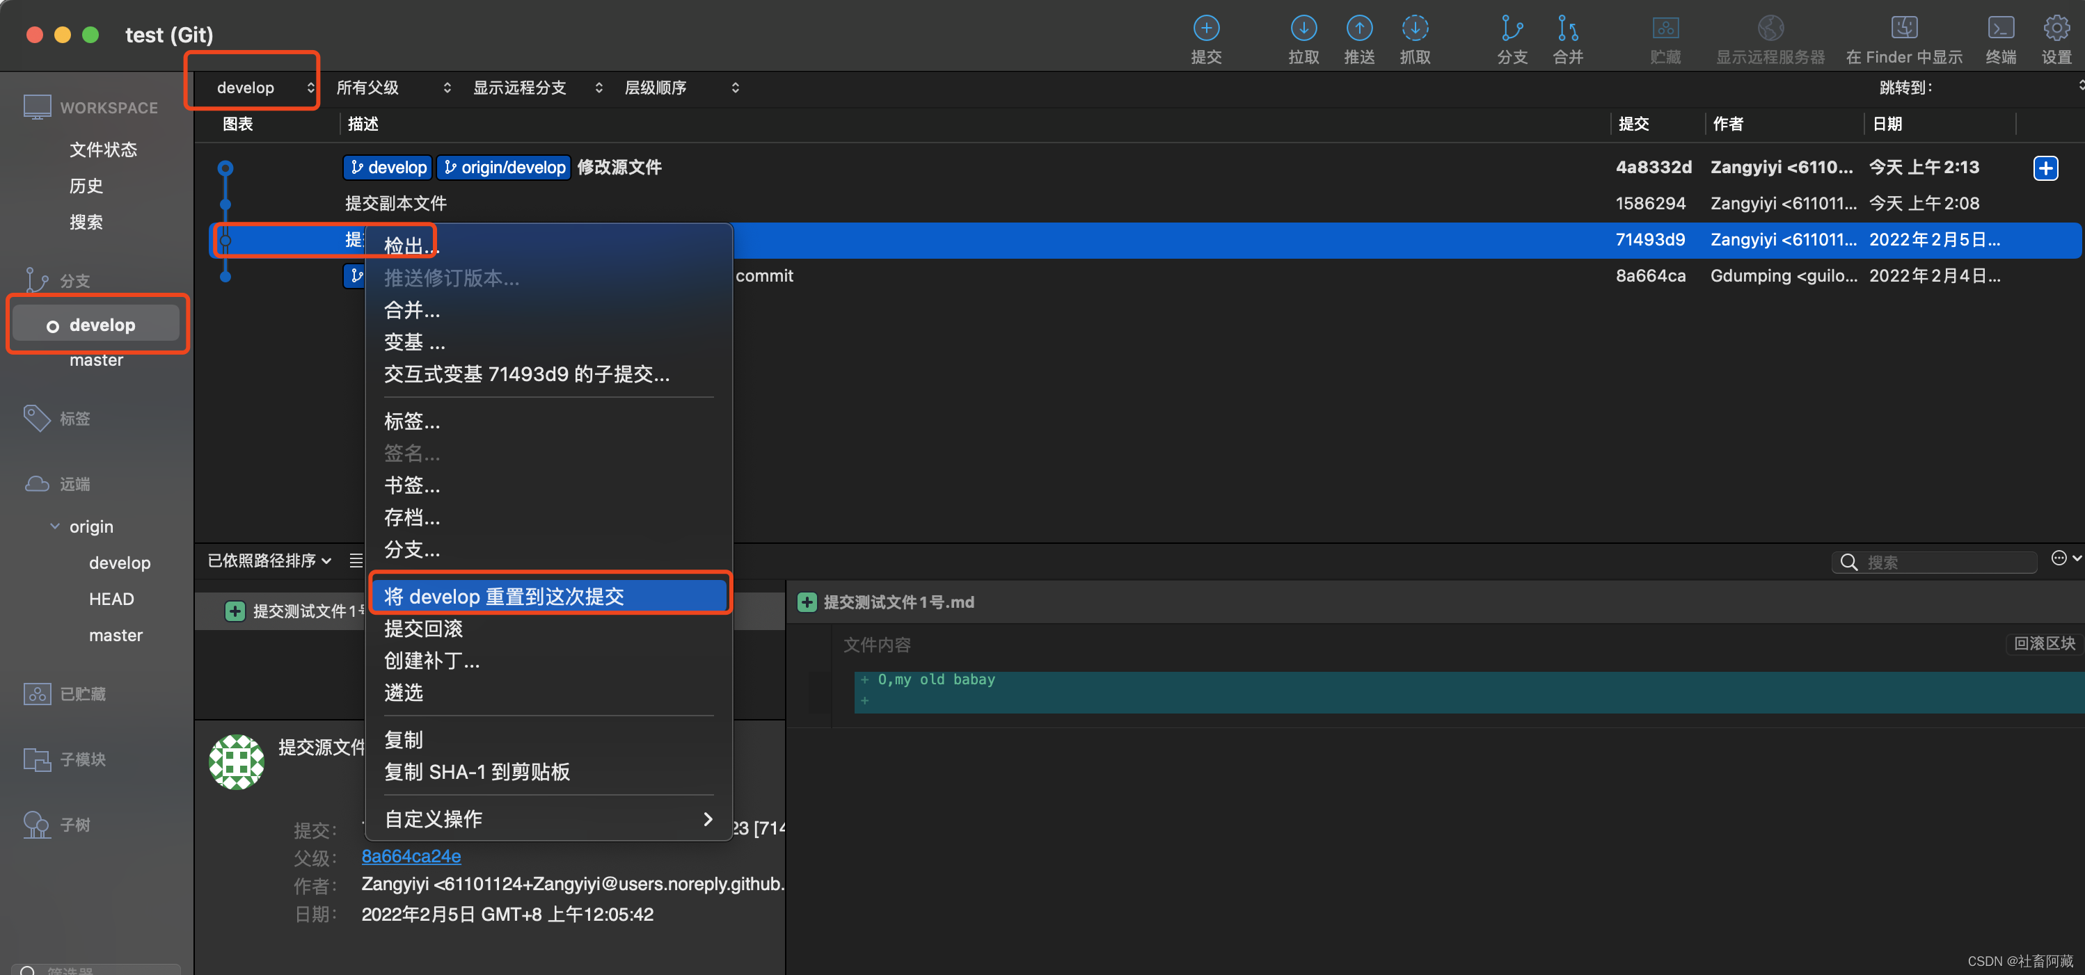2085x975 pixels.
Task: Open the 层级顺序 sort dropdown
Action: [681, 88]
